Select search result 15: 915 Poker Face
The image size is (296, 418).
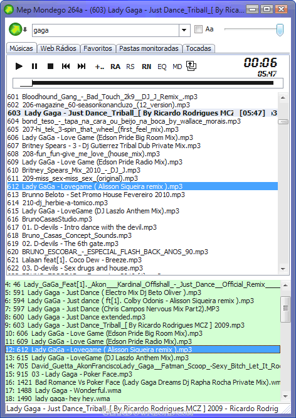pyautogui.click(x=143, y=374)
